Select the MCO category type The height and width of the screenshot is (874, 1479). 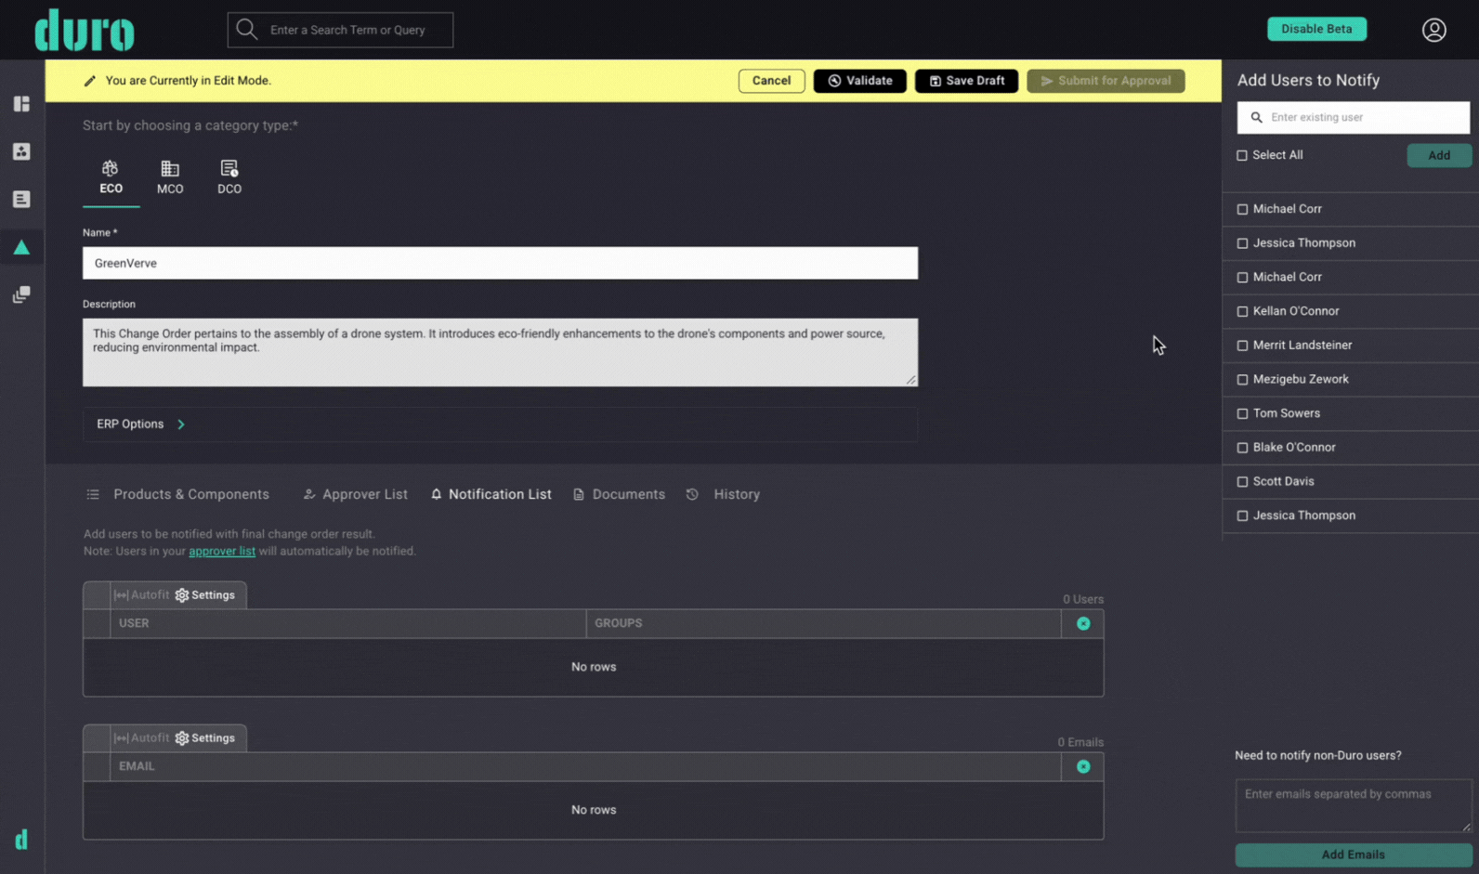[x=170, y=176]
